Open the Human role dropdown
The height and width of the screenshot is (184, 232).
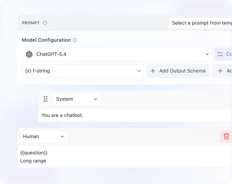44,137
